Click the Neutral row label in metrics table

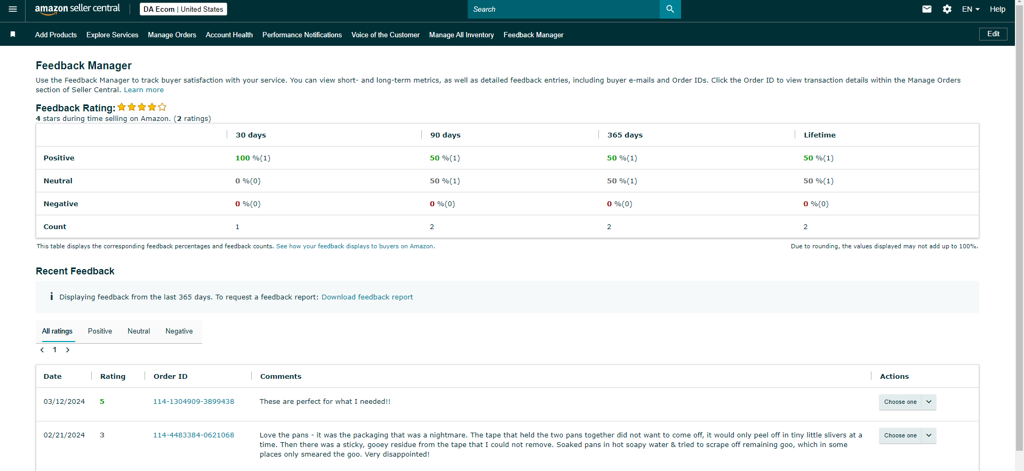coord(58,181)
